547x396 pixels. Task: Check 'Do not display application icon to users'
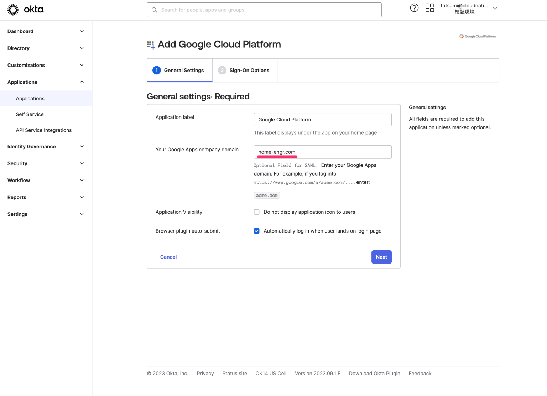[256, 212]
